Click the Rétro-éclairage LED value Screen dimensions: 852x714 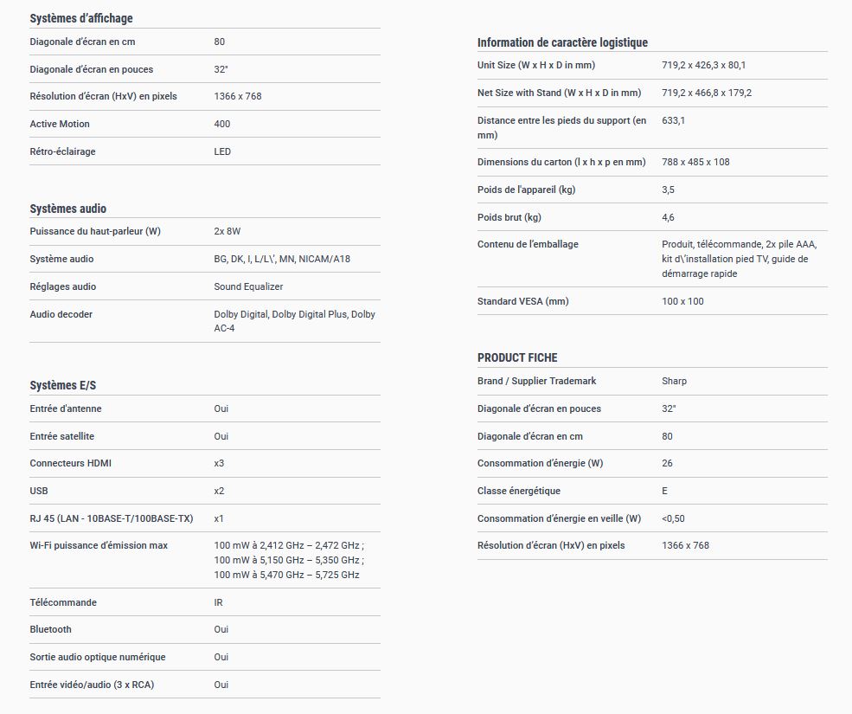(222, 151)
